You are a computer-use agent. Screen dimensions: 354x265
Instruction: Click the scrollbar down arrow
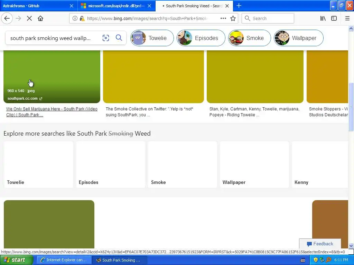pyautogui.click(x=351, y=246)
